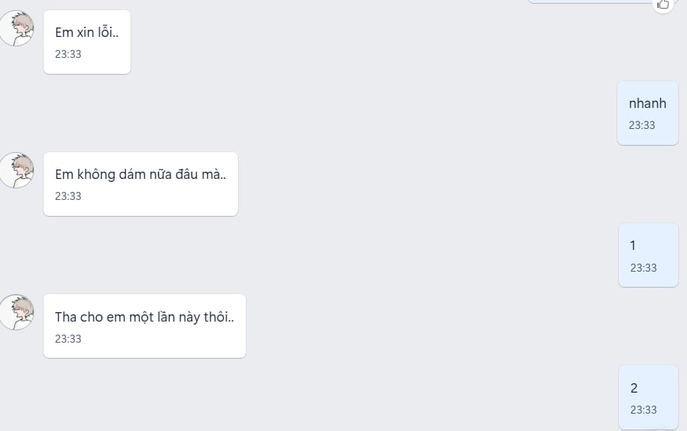
Task: Select avatar beside "Tha cho em một lần này thôi.."
Action: tap(17, 313)
